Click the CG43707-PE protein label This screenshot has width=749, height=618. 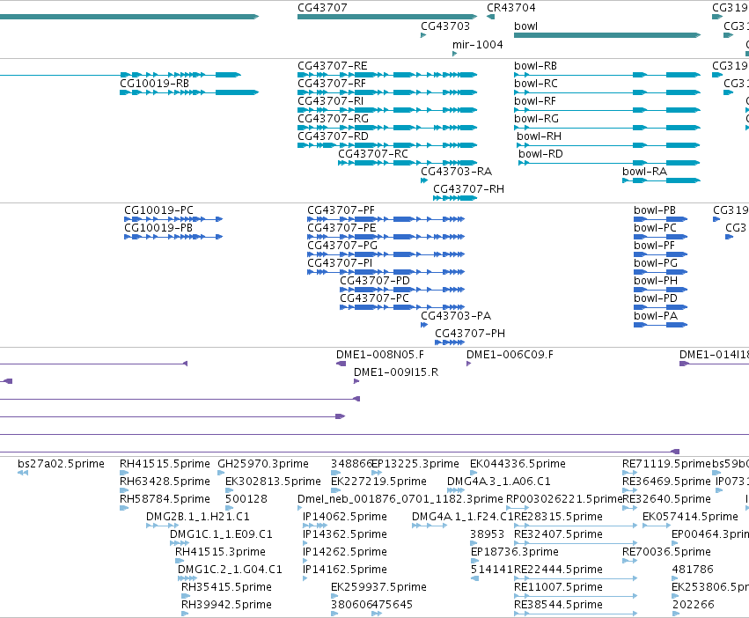pyautogui.click(x=341, y=228)
